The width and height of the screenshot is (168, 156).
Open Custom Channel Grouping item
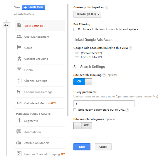(x=40, y=154)
